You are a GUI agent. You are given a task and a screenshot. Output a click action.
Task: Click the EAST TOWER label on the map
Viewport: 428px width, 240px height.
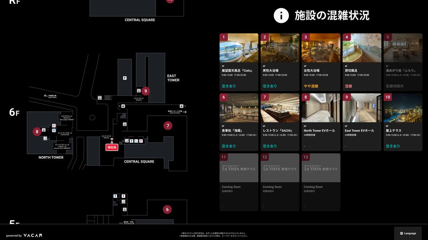click(x=173, y=78)
